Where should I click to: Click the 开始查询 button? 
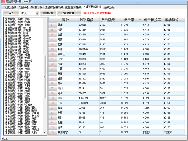48,13
